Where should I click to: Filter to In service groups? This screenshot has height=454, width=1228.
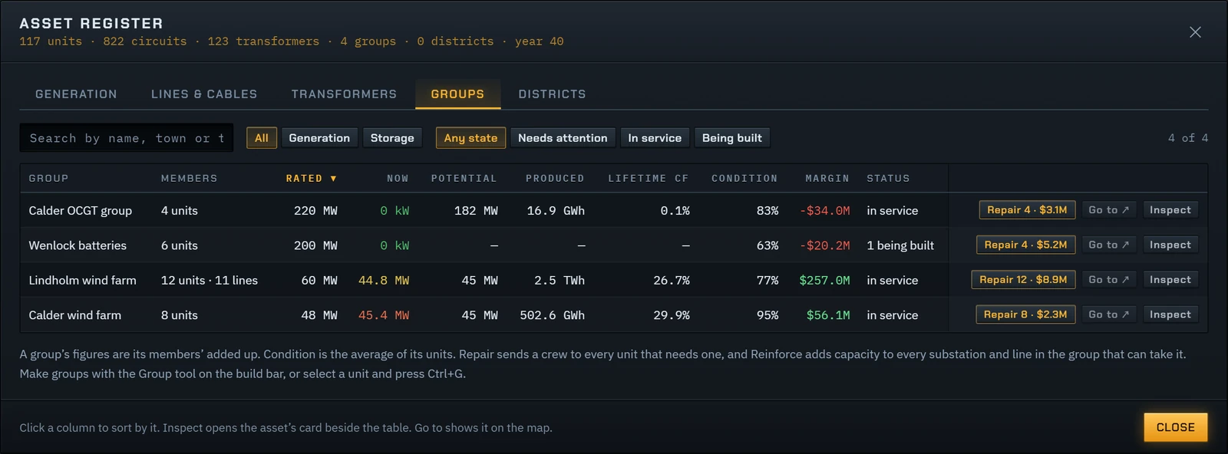[x=655, y=138]
